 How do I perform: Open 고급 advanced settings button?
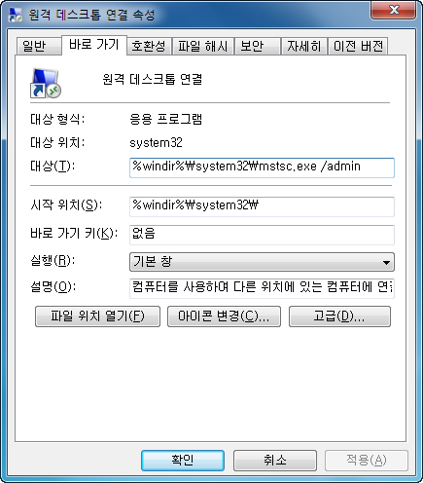[x=339, y=316]
